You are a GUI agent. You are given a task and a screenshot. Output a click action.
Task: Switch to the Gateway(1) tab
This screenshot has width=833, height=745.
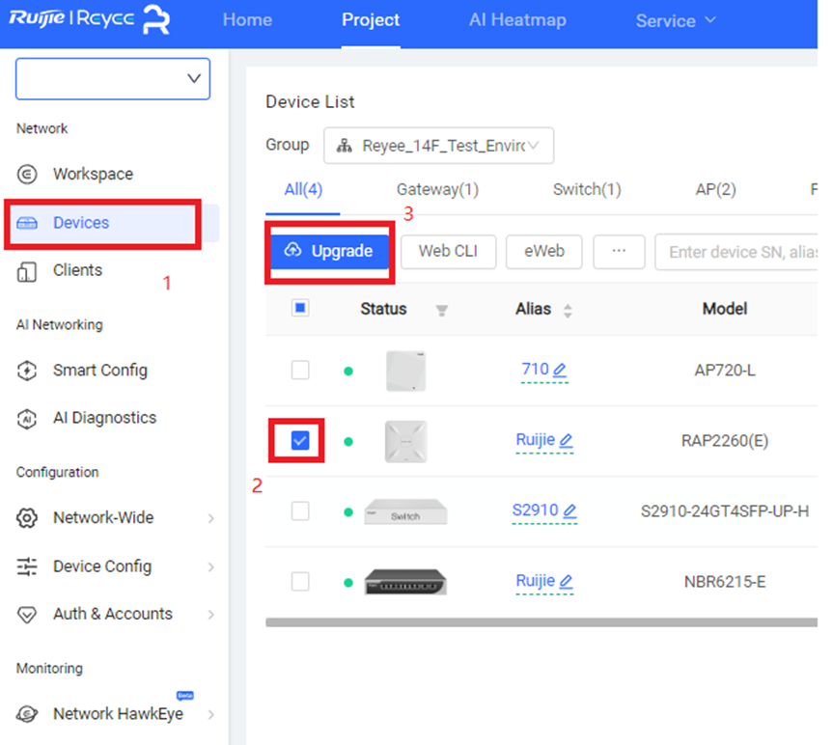tap(438, 189)
